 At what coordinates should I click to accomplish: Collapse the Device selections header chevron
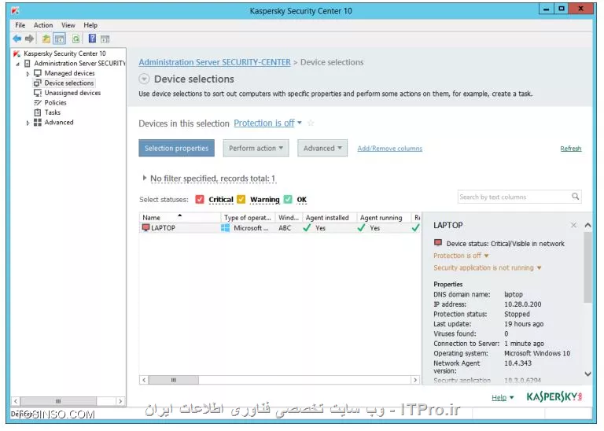[144, 79]
